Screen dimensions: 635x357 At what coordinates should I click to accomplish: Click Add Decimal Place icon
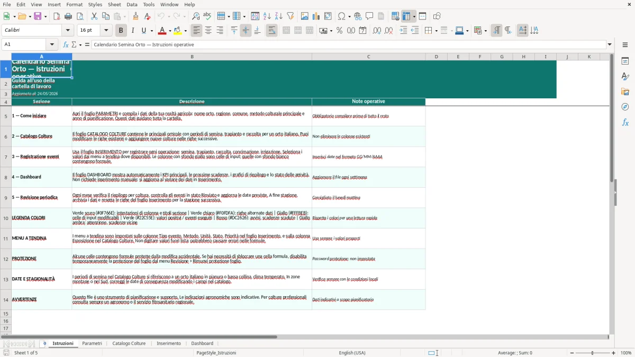pos(377,31)
